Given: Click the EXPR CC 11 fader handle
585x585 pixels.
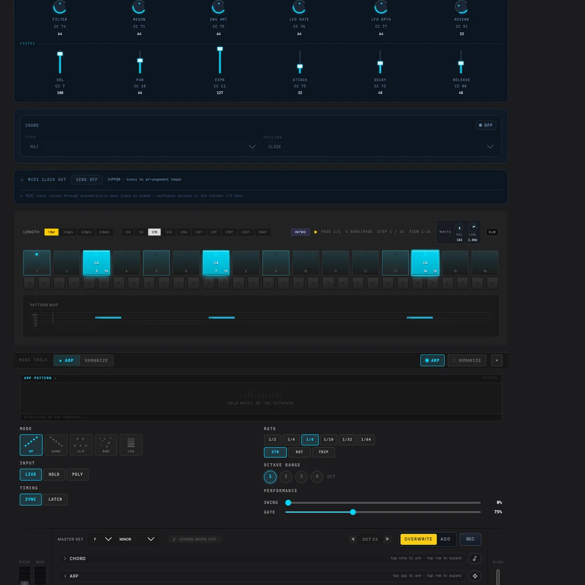Looking at the screenshot, I should 220,49.
